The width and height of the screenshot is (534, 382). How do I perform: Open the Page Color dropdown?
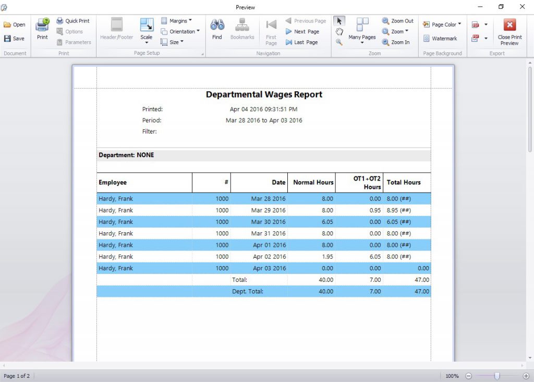point(442,24)
